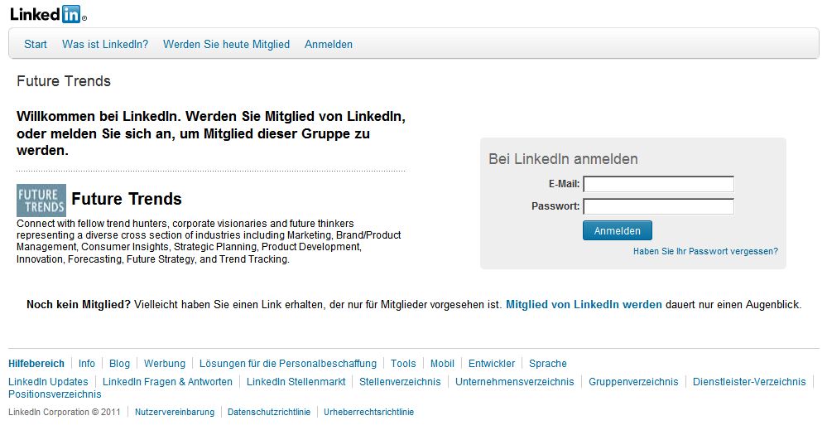The image size is (827, 435).
Task: Open the Datenschutzrichtlinie link
Action: pos(269,412)
